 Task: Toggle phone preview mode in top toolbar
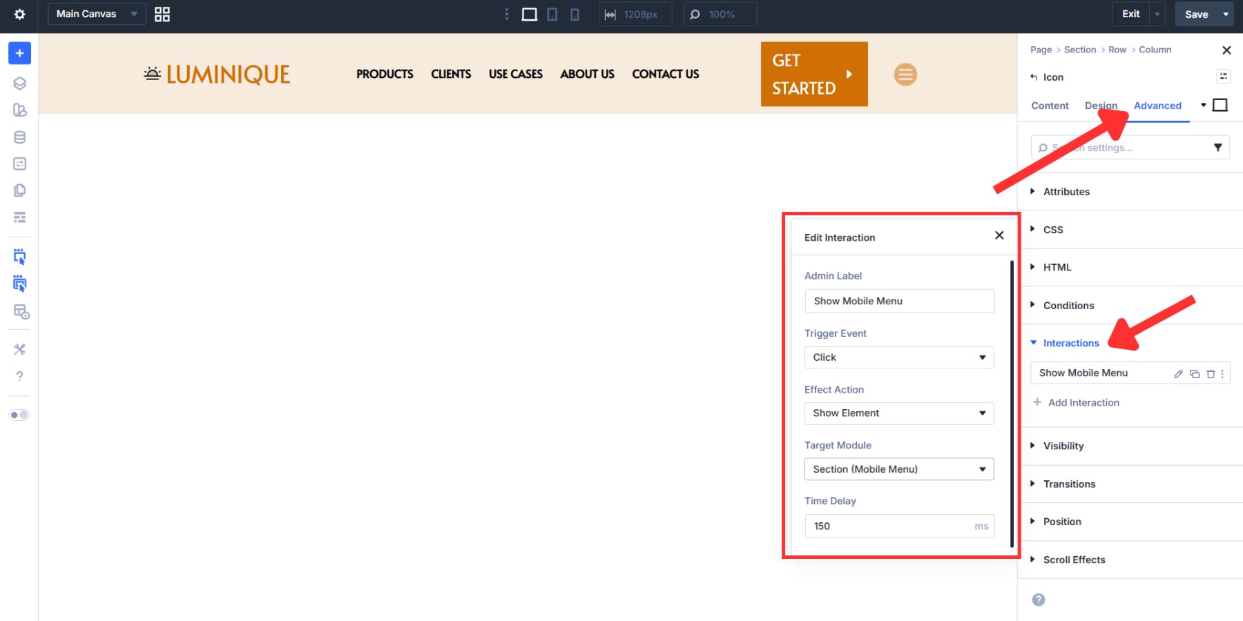click(x=575, y=14)
